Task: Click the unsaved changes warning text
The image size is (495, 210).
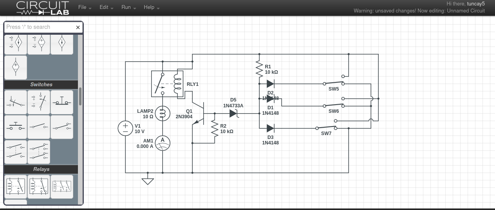Action: point(419,11)
